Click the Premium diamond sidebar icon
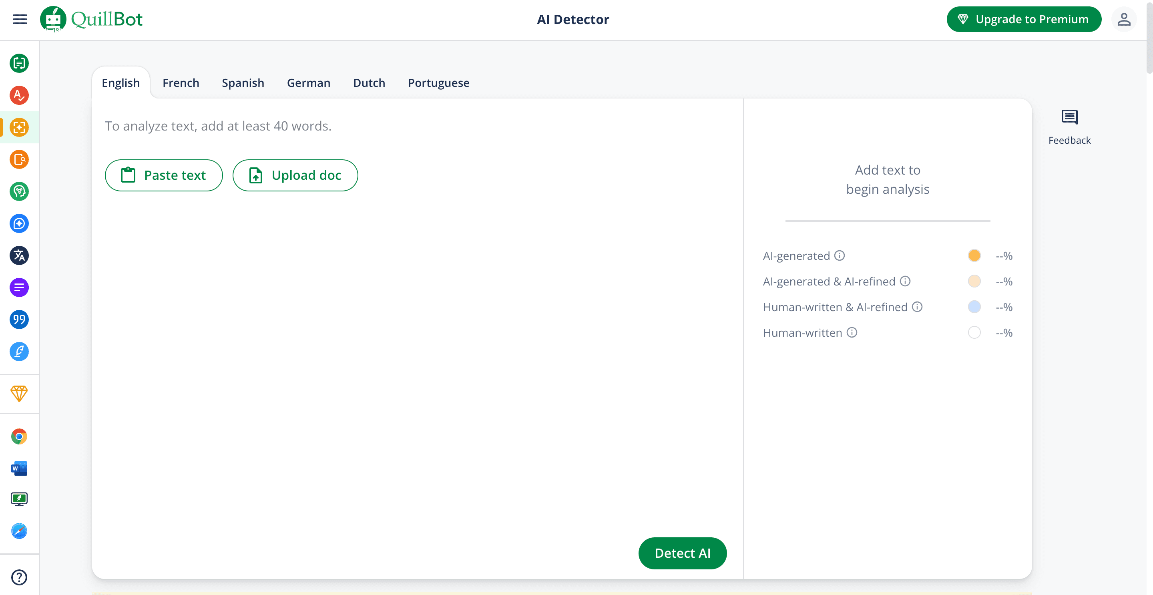The width and height of the screenshot is (1153, 595). [19, 394]
